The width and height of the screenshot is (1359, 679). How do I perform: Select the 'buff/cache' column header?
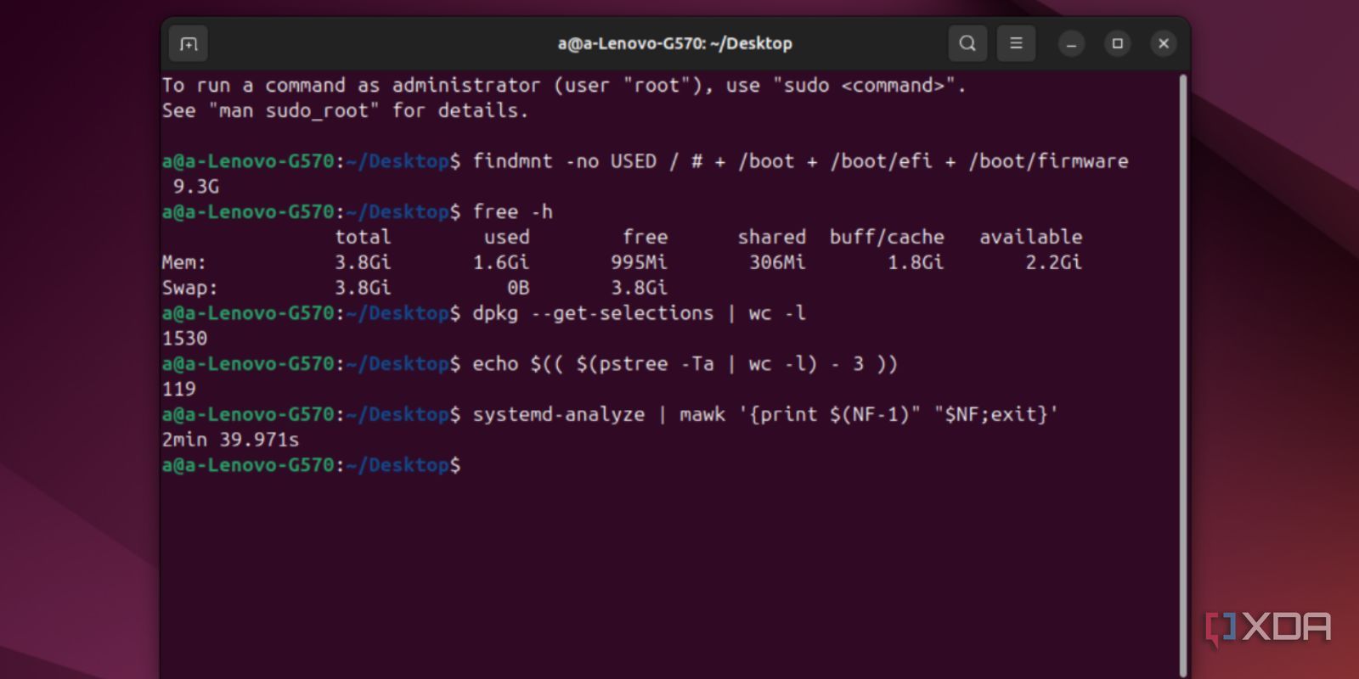coord(887,238)
